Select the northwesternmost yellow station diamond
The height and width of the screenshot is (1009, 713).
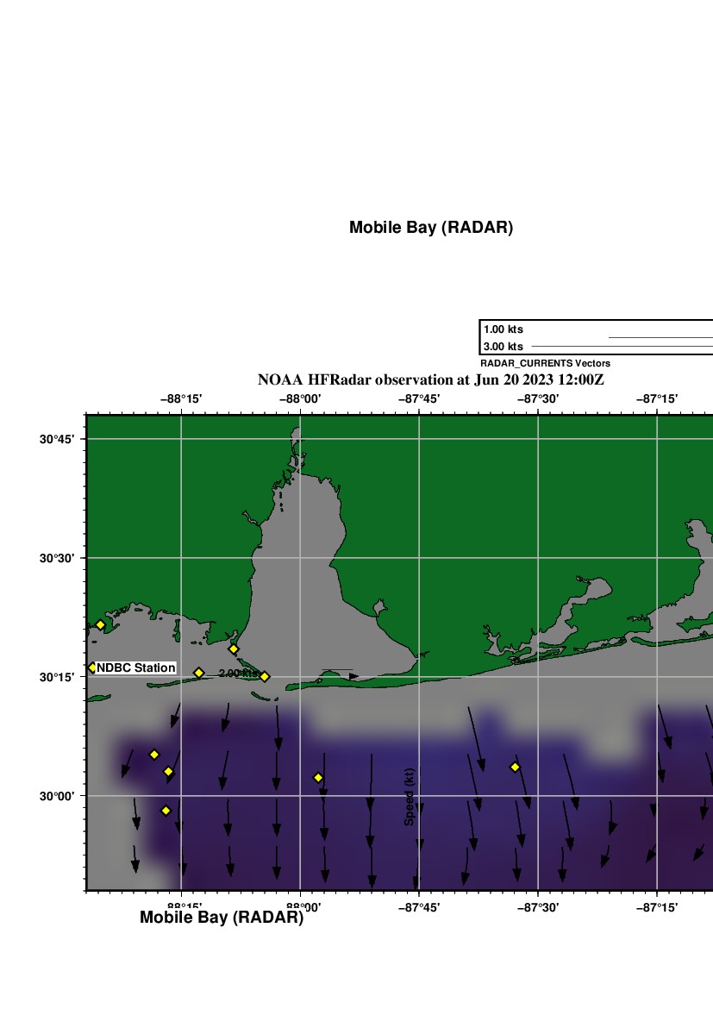[100, 625]
